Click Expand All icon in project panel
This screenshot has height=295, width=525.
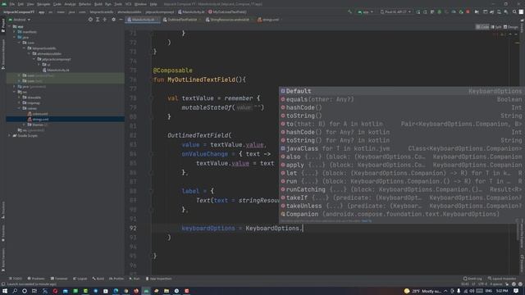98,20
